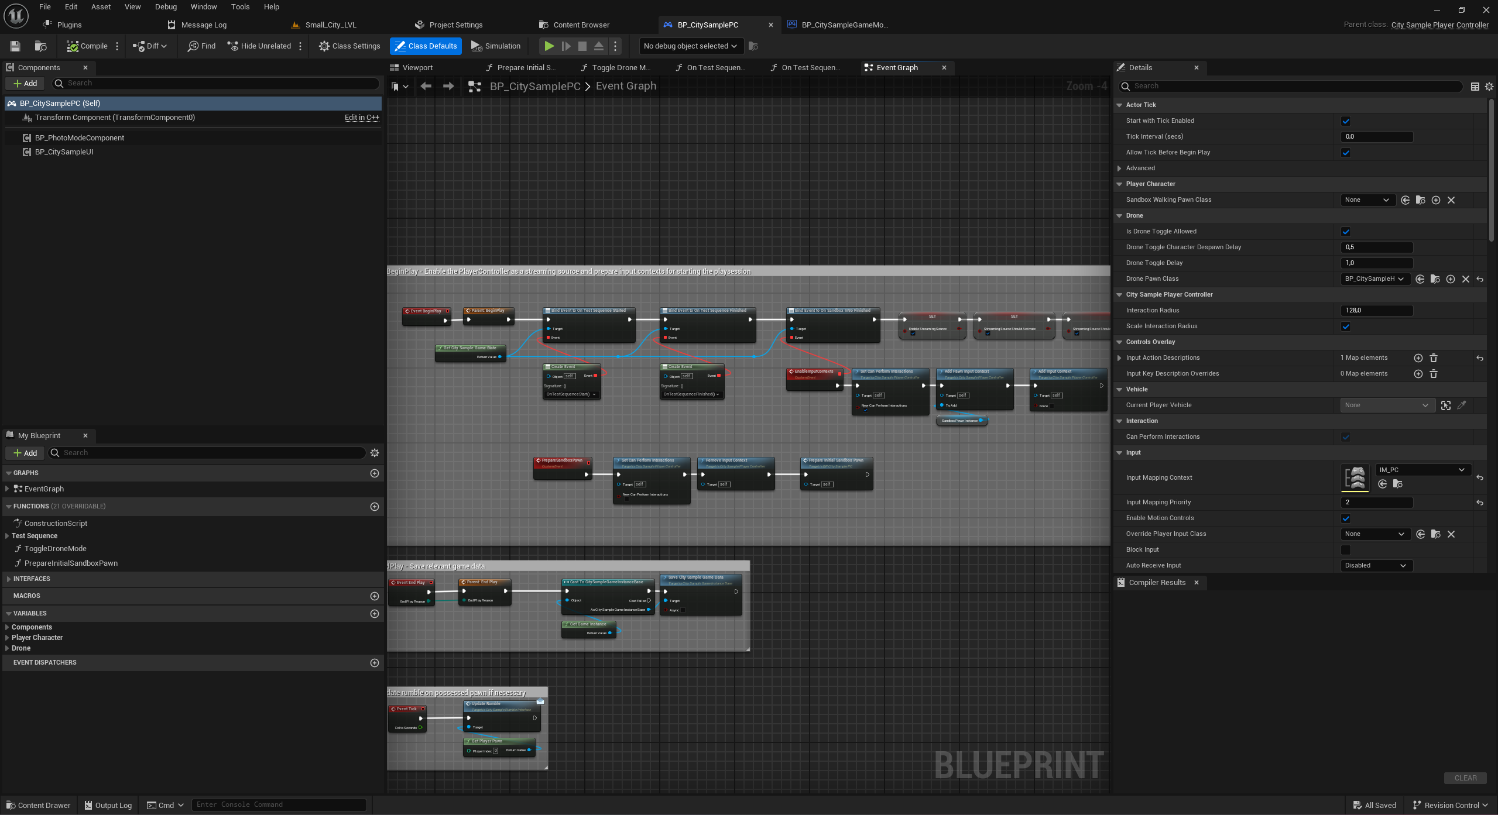Open the Find tool
The image size is (1498, 815).
click(x=201, y=46)
